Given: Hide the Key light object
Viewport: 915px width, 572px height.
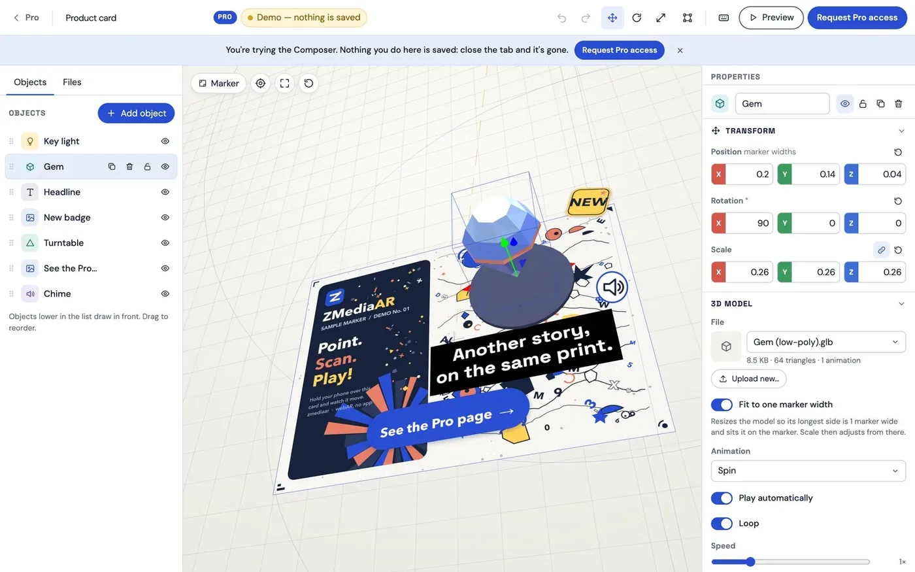Looking at the screenshot, I should [x=165, y=141].
